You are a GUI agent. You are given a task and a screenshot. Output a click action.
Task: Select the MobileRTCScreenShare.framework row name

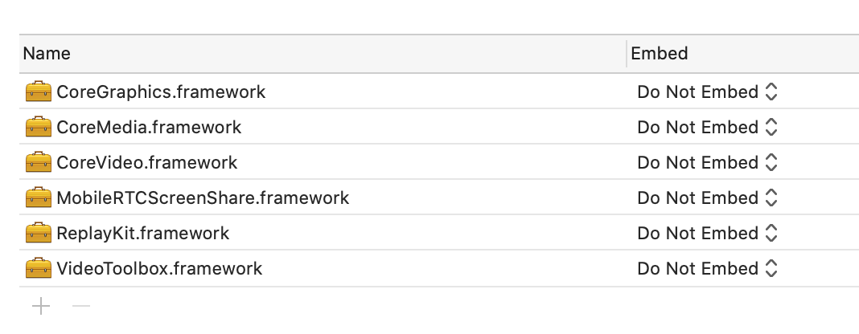(203, 198)
